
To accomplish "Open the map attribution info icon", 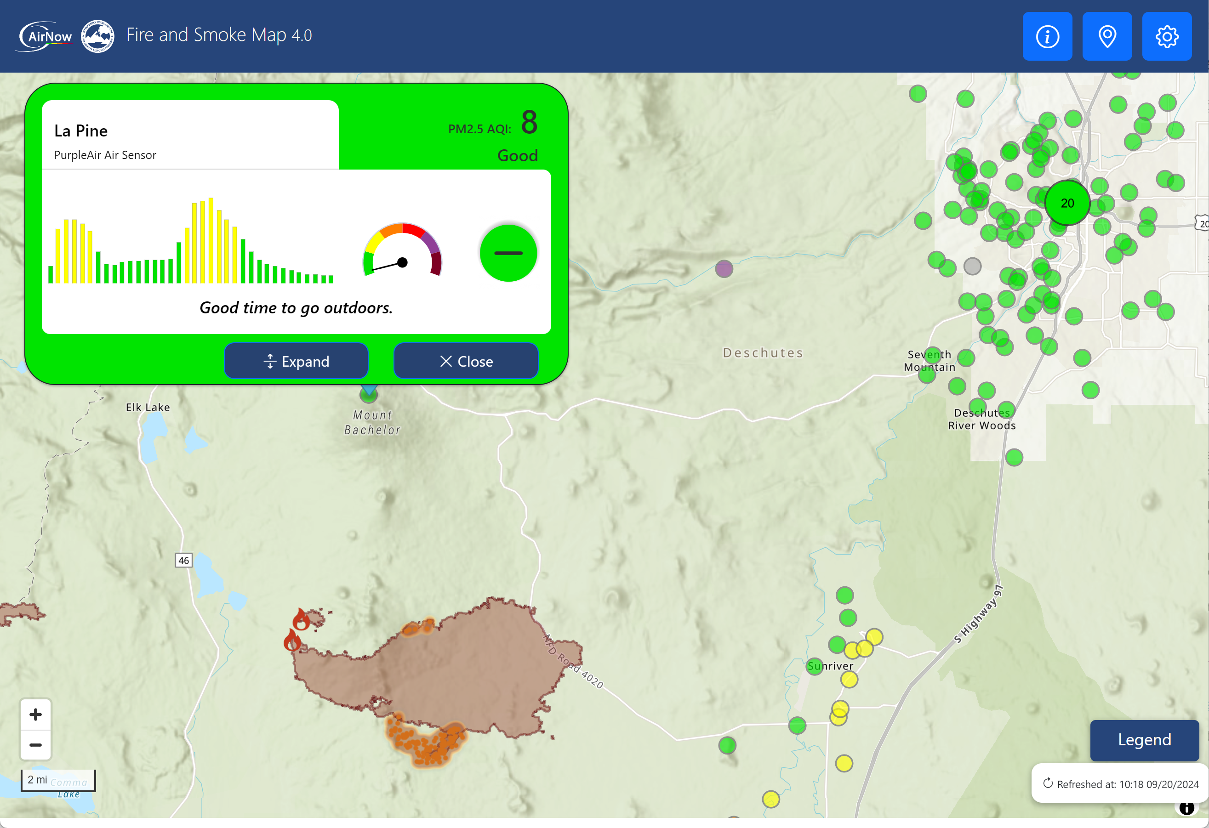I will pos(1186,808).
